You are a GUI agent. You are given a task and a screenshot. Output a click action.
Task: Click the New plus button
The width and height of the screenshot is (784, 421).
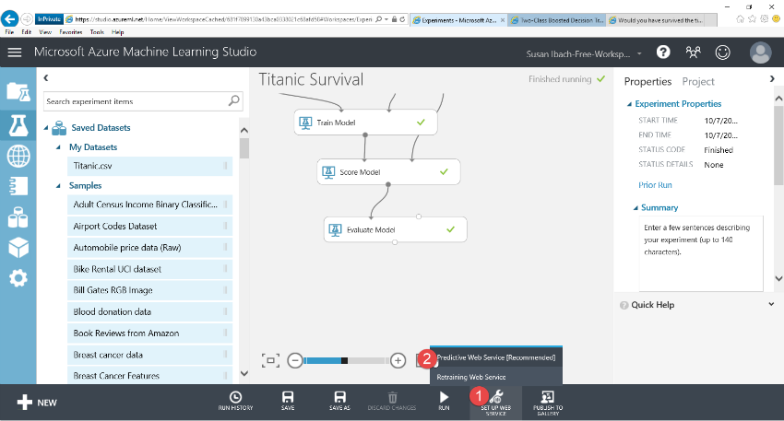click(x=37, y=403)
